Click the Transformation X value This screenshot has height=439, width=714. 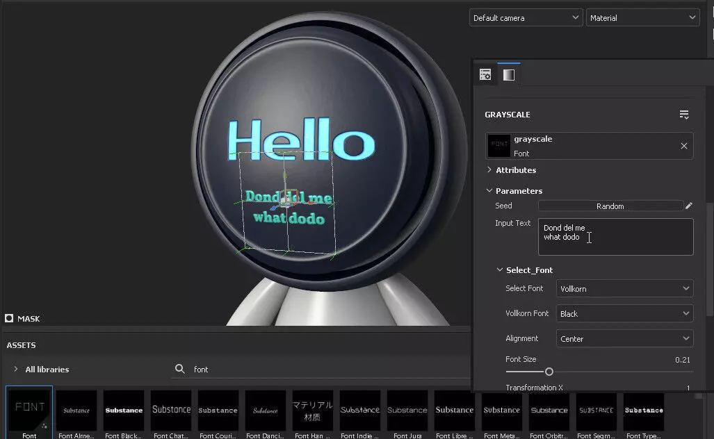tap(688, 388)
